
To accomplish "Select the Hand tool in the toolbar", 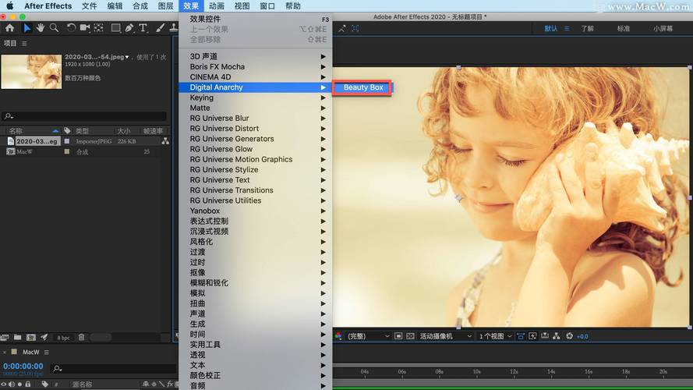I will coord(40,28).
